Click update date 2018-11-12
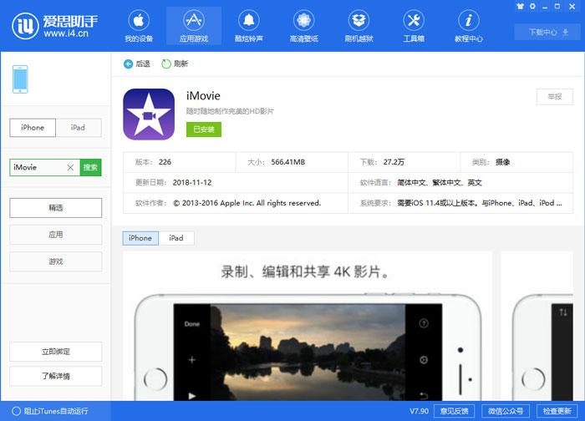This screenshot has width=585, height=421. [x=192, y=183]
